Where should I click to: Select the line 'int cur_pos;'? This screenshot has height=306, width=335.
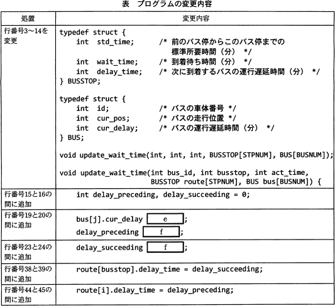click(x=103, y=119)
